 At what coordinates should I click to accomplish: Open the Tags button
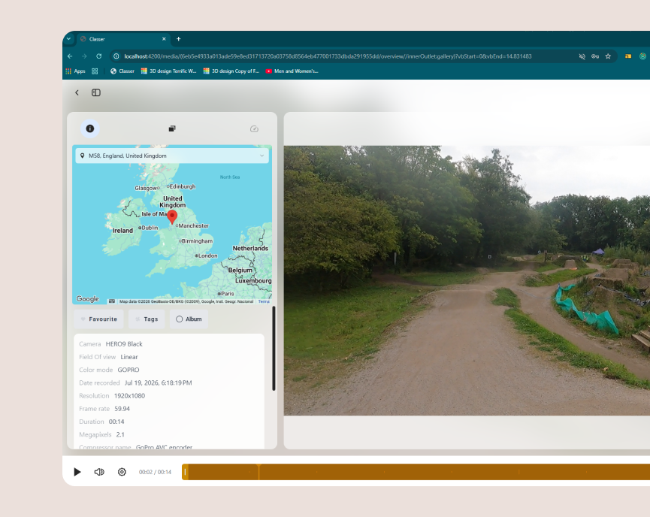click(x=147, y=319)
